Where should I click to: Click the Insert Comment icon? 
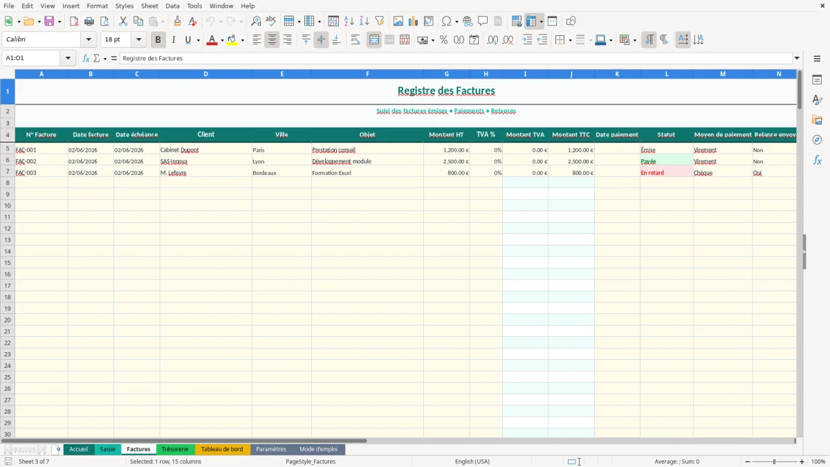(483, 21)
